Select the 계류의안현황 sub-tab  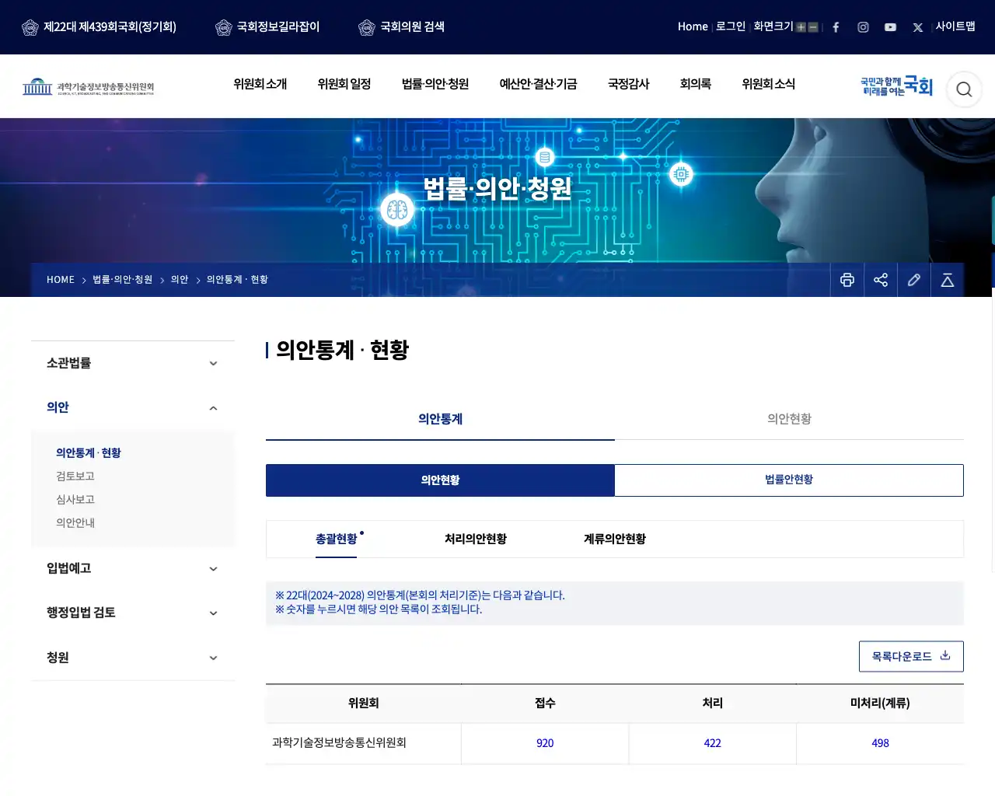click(x=615, y=539)
